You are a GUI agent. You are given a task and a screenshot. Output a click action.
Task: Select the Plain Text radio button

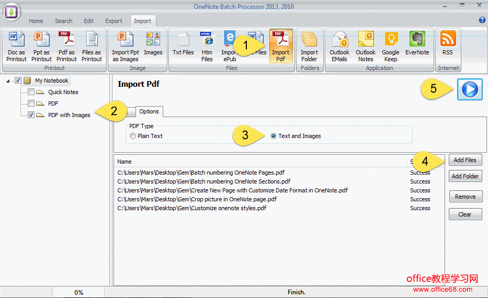point(132,136)
